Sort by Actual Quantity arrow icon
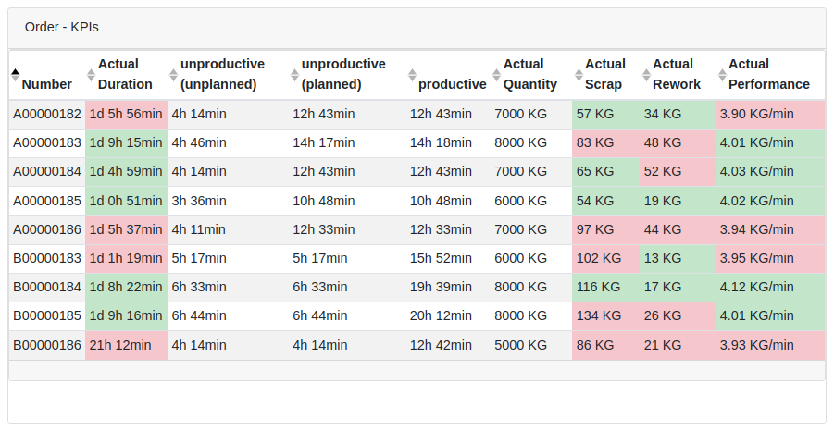Image resolution: width=834 pixels, height=432 pixels. point(496,74)
